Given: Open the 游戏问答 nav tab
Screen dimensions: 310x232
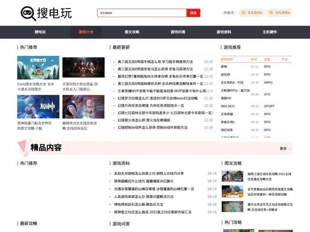Looking at the screenshot, I should [x=178, y=32].
